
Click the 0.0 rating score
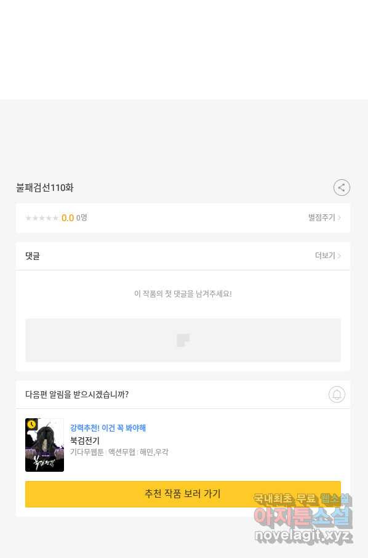(68, 218)
